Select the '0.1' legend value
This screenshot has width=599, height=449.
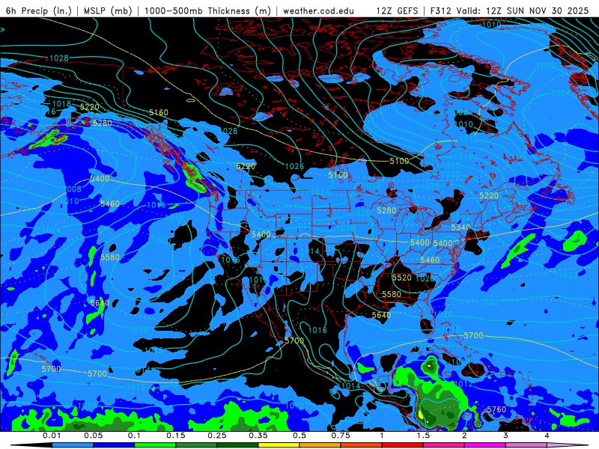(134, 436)
